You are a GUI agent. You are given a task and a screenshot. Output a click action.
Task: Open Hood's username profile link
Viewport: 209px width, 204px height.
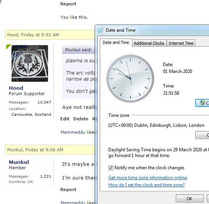coord(16,88)
